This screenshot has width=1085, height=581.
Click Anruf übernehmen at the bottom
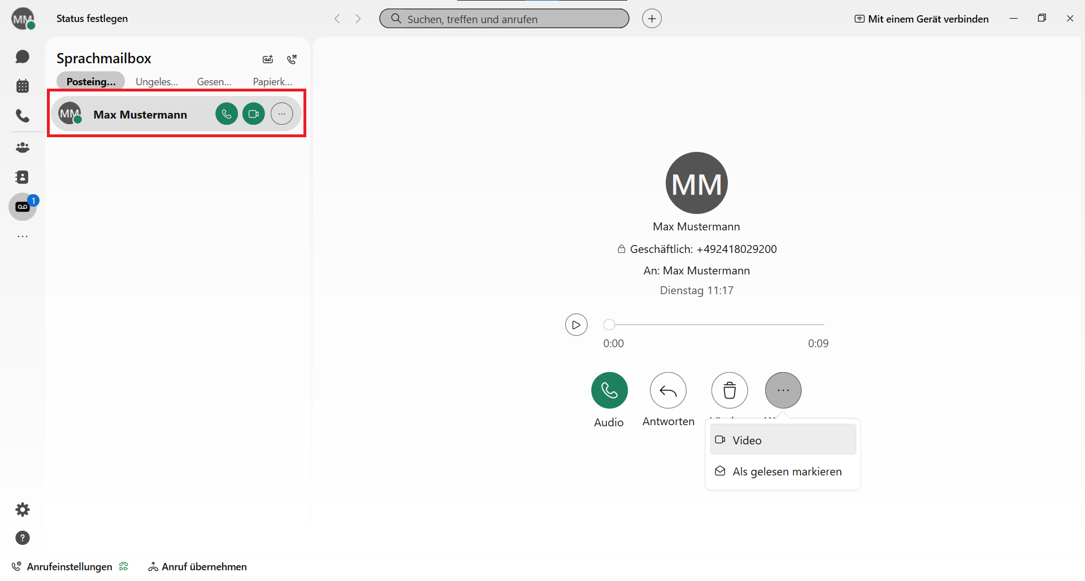(x=198, y=566)
